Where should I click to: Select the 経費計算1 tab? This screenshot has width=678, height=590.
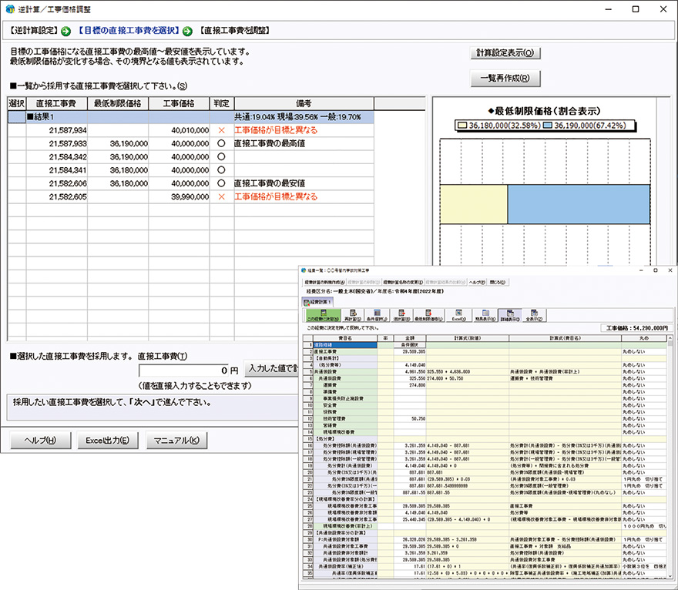point(320,302)
